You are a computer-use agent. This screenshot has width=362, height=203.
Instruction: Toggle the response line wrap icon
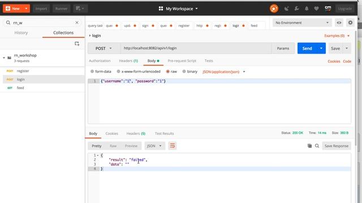click(173, 145)
